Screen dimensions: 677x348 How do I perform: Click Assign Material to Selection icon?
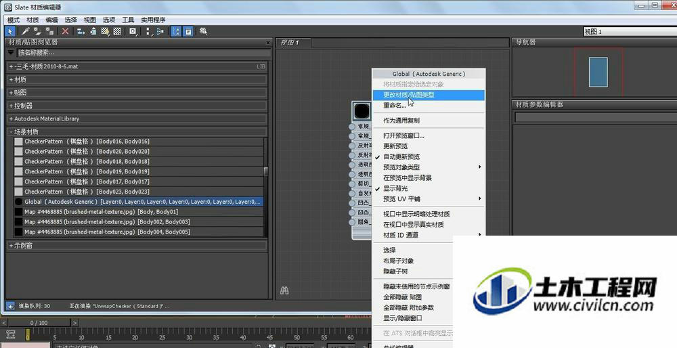pyautogui.click(x=49, y=31)
